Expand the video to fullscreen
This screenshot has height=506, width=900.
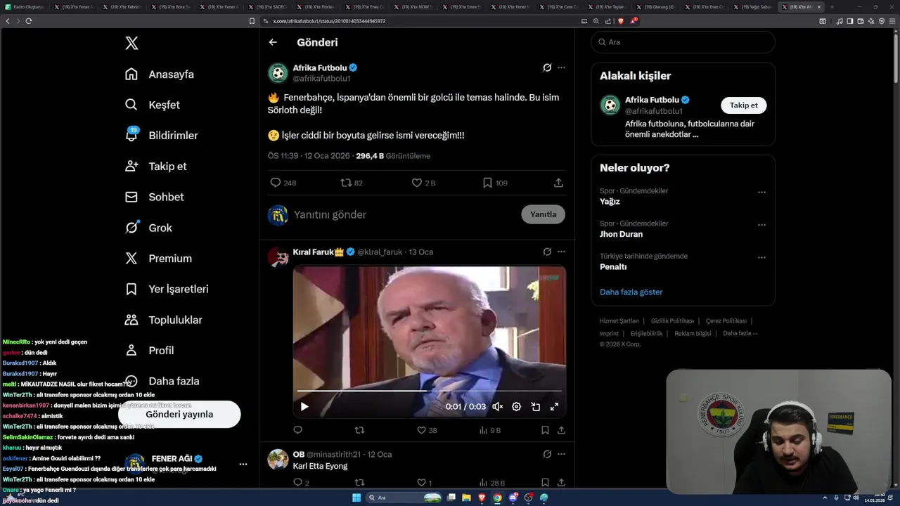click(x=554, y=406)
